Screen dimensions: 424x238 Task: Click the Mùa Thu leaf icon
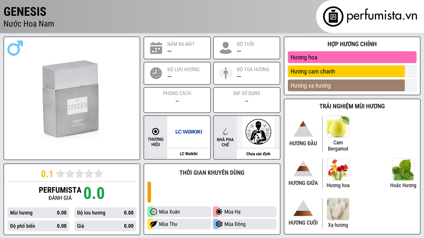(154, 224)
